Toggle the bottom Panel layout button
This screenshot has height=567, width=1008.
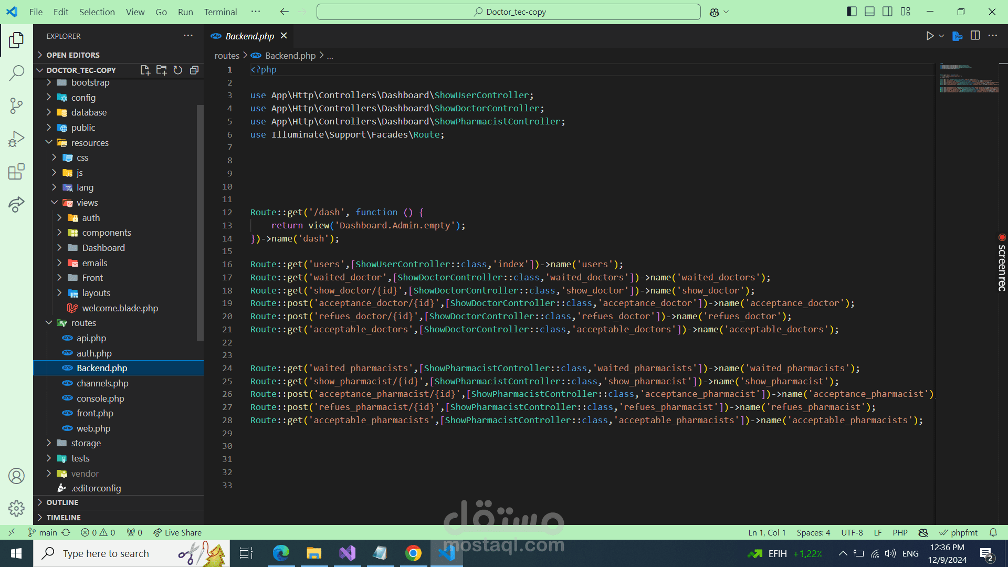[869, 12]
